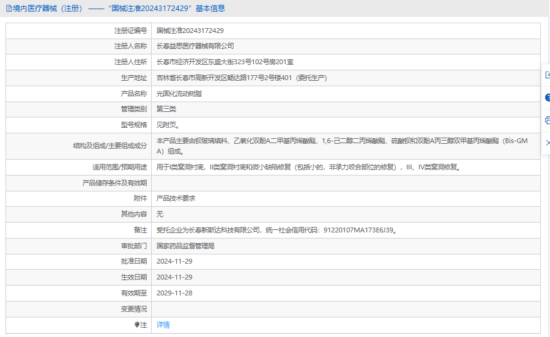Select registration number value 国械注准20243172429 in the table
Viewport: 550px width, 337px height.
(190, 31)
